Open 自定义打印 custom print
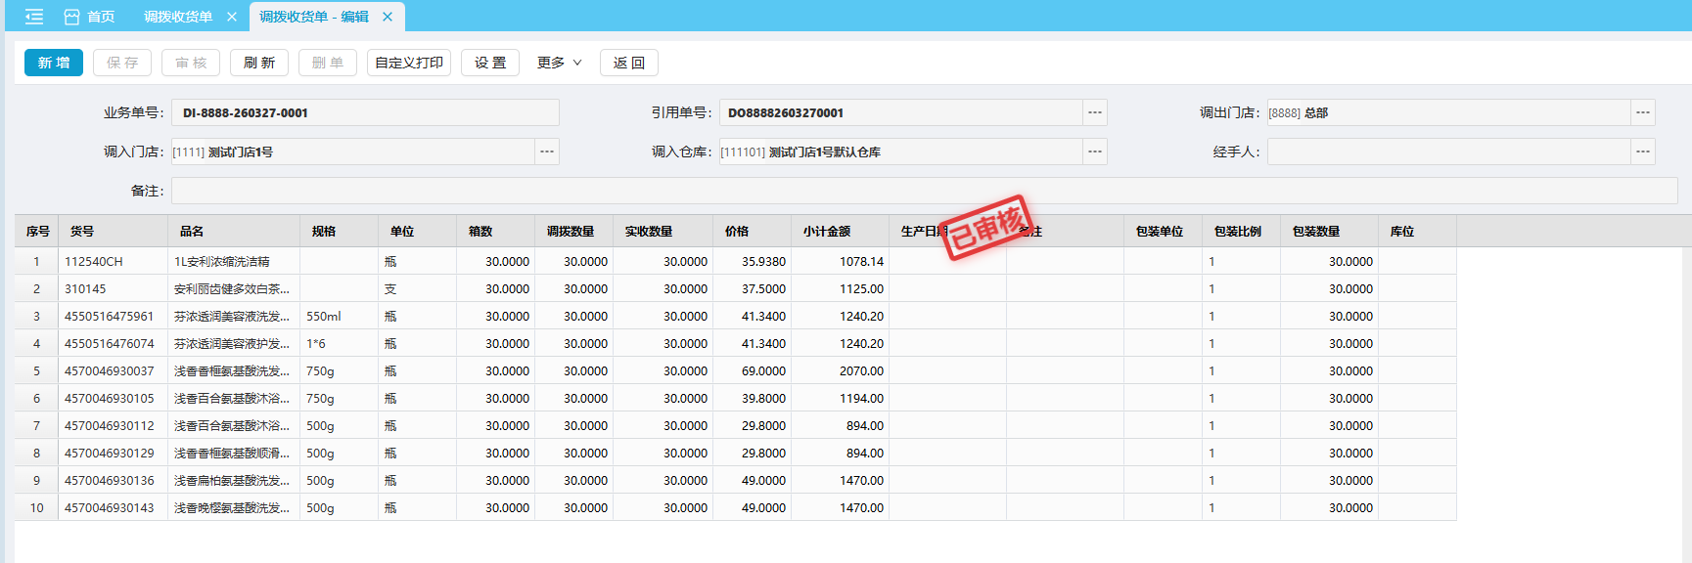The height and width of the screenshot is (563, 1692). [x=409, y=63]
